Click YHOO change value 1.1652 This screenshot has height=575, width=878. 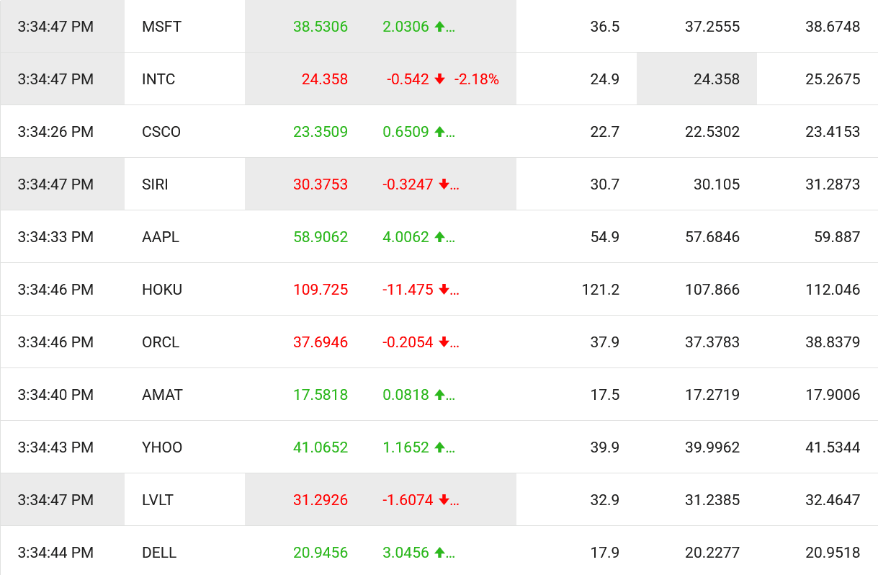[x=406, y=447]
